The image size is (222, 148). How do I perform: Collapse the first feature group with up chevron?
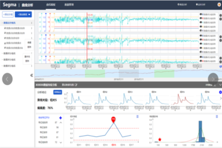(61, 122)
